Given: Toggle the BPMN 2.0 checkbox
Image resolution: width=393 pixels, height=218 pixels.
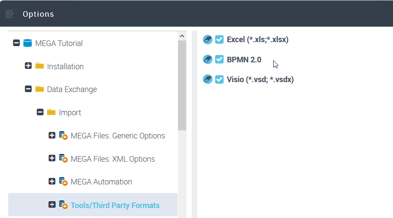Looking at the screenshot, I should coord(219,59).
